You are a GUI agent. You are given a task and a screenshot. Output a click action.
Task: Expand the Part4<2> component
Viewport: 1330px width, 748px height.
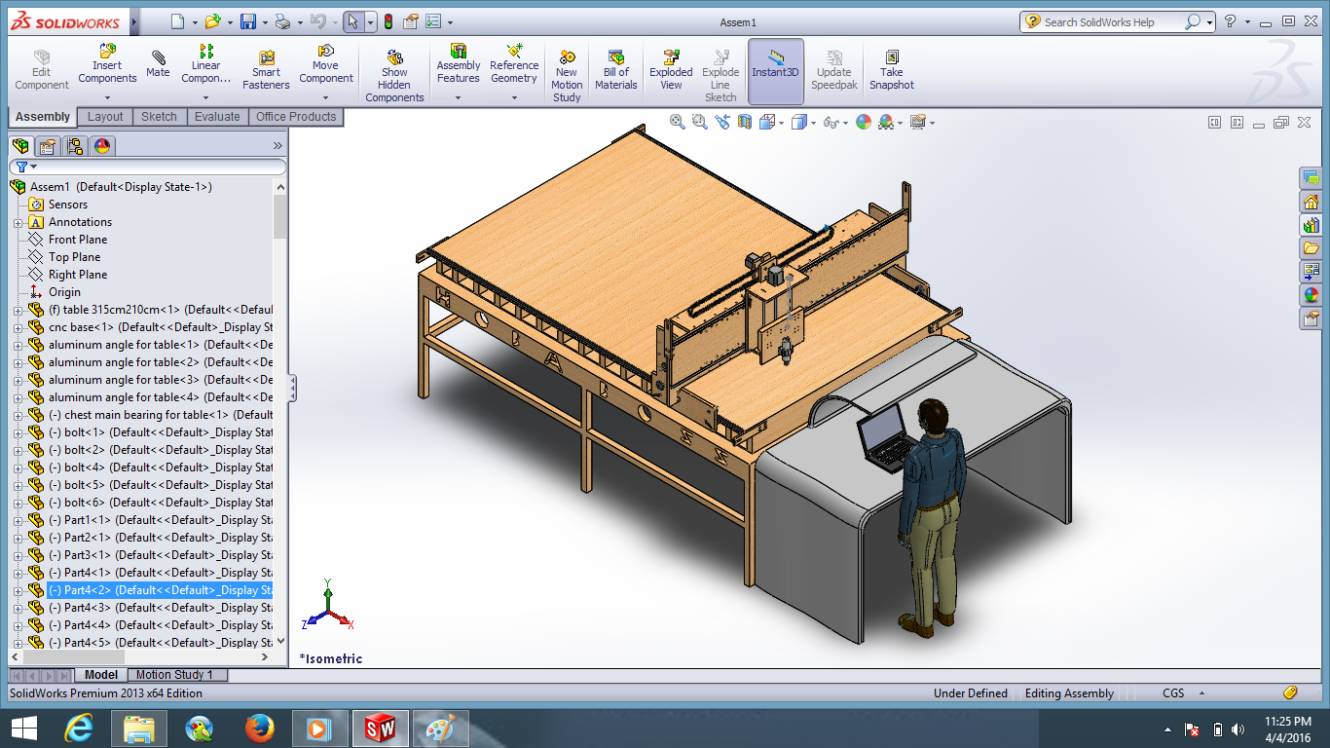point(18,590)
